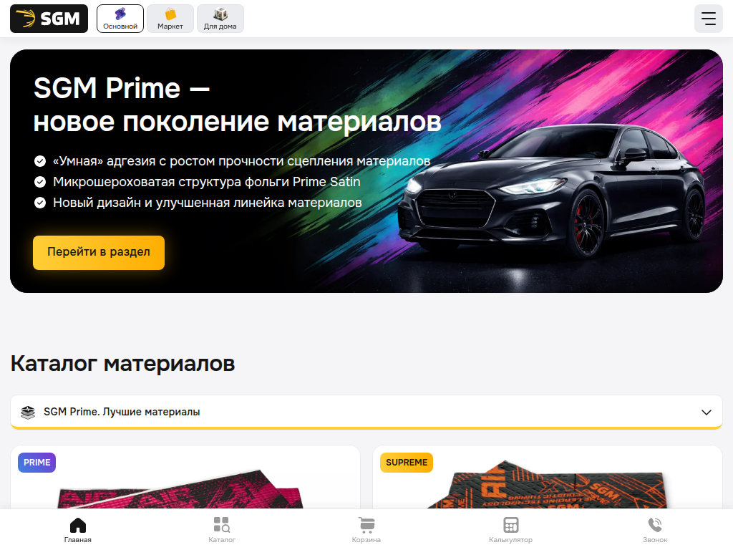This screenshot has height=550, width=733.
Task: Click the Каталог материалов heading
Action: (122, 363)
